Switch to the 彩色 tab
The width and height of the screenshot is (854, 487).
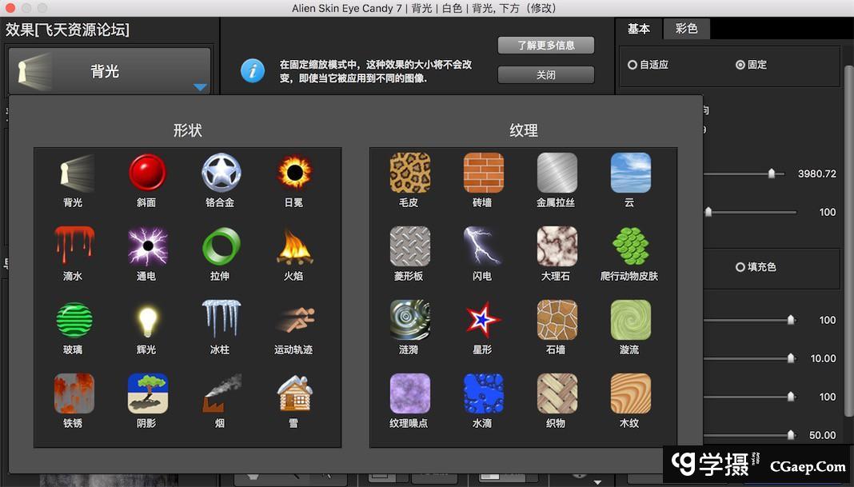pyautogui.click(x=686, y=29)
